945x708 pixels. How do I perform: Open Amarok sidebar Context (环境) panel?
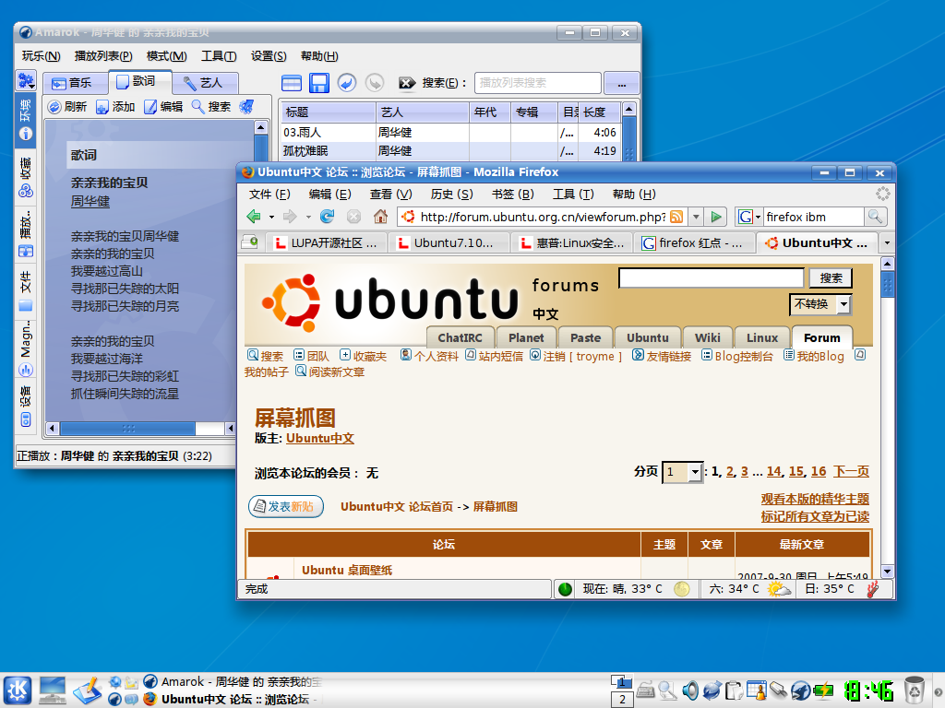(25, 120)
